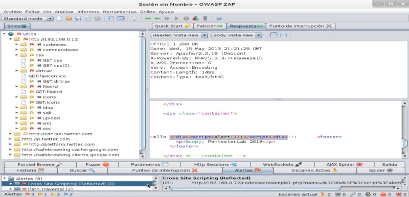Open the Header: Vista Raw dropdown
409x197 pixels.
(x=179, y=35)
